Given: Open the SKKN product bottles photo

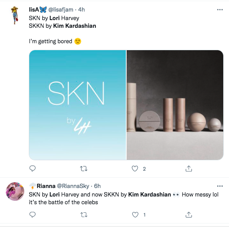Looking at the screenshot, I should tap(175, 105).
